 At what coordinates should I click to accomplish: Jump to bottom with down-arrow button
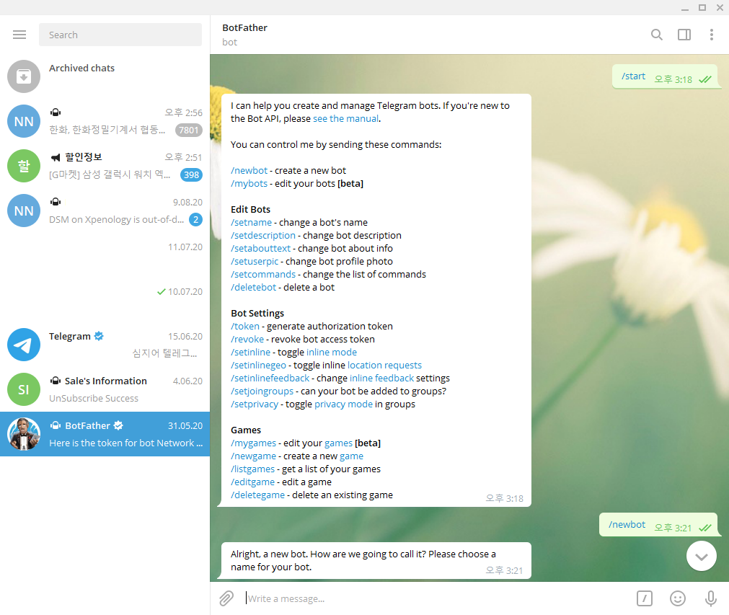pyautogui.click(x=701, y=556)
